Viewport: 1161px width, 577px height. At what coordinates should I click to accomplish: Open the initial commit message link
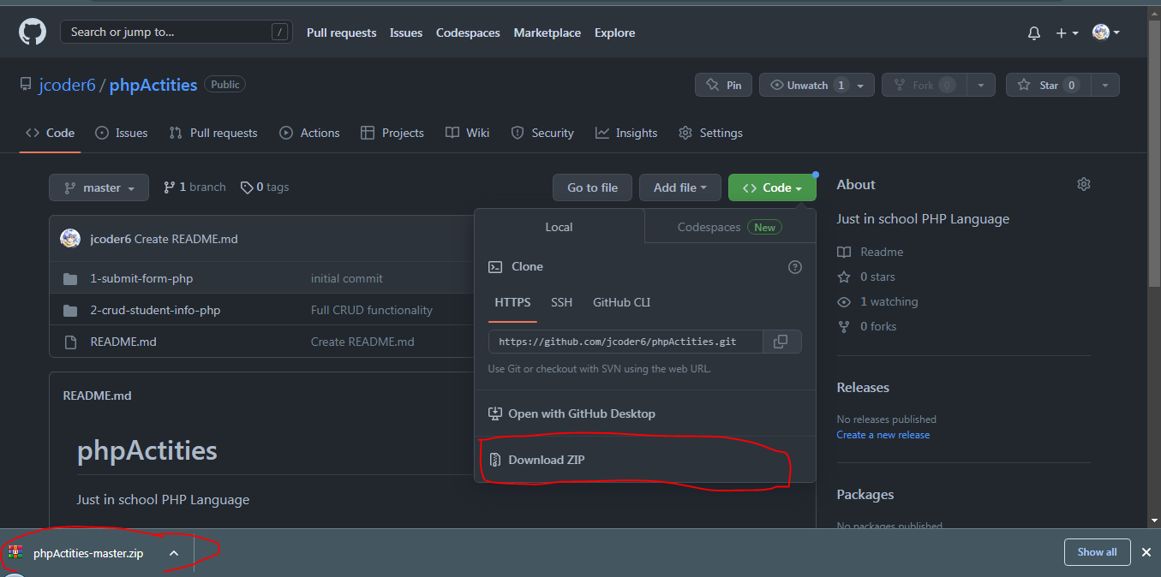tap(347, 278)
